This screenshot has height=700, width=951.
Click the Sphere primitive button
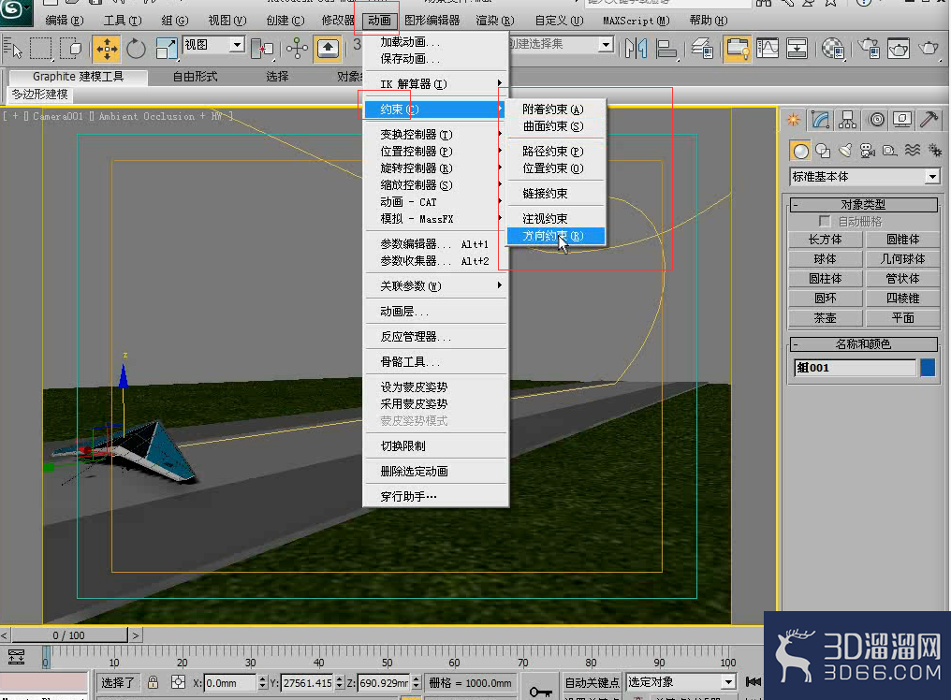tap(825, 259)
